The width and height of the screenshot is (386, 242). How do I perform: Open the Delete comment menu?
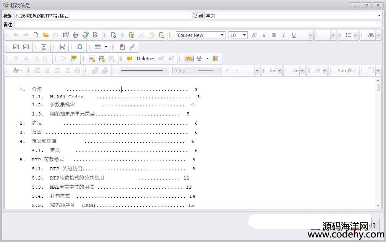coord(146,59)
